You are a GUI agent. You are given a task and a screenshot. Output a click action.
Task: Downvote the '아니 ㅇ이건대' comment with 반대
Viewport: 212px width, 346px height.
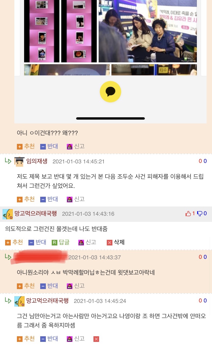point(49,146)
